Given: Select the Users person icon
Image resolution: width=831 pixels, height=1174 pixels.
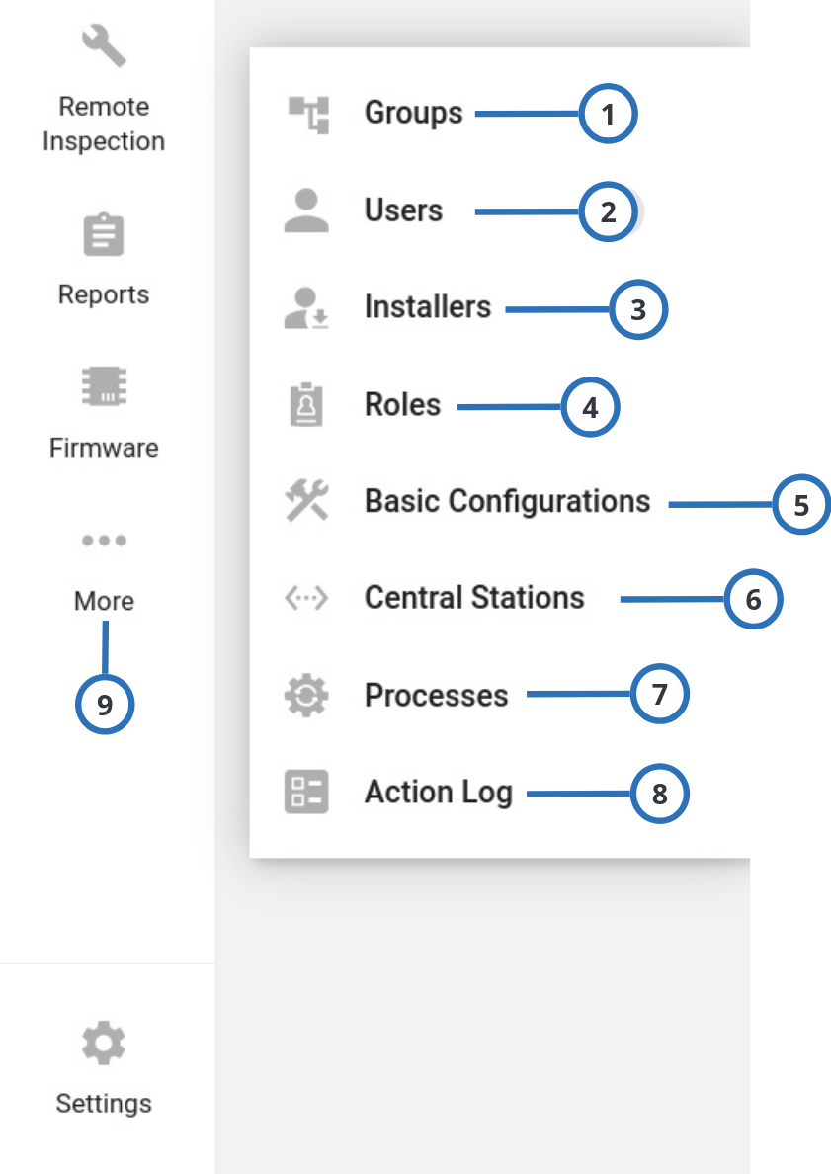Looking at the screenshot, I should coord(306,210).
